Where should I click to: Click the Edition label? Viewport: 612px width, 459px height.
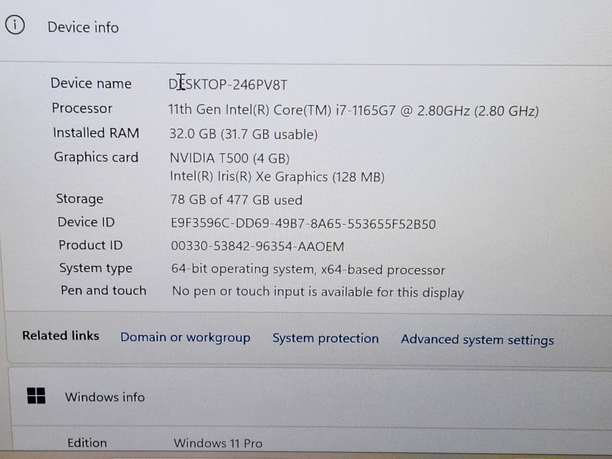87,443
